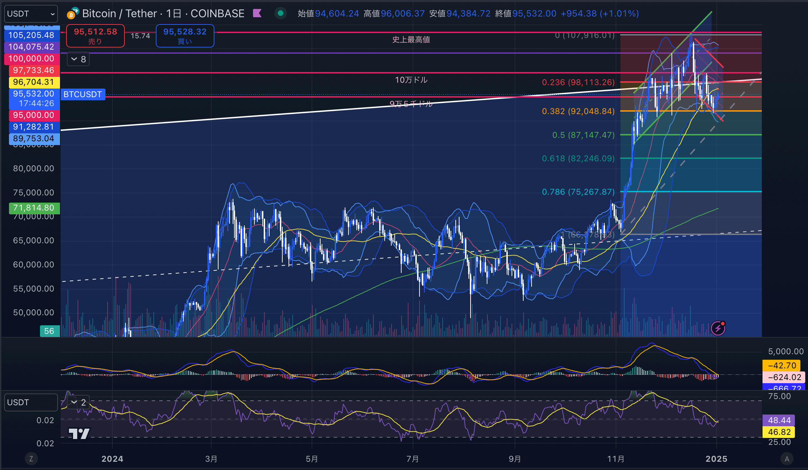Image resolution: width=808 pixels, height=470 pixels.
Task: Open the Bitcoin / Tether symbol title
Action: (163, 13)
